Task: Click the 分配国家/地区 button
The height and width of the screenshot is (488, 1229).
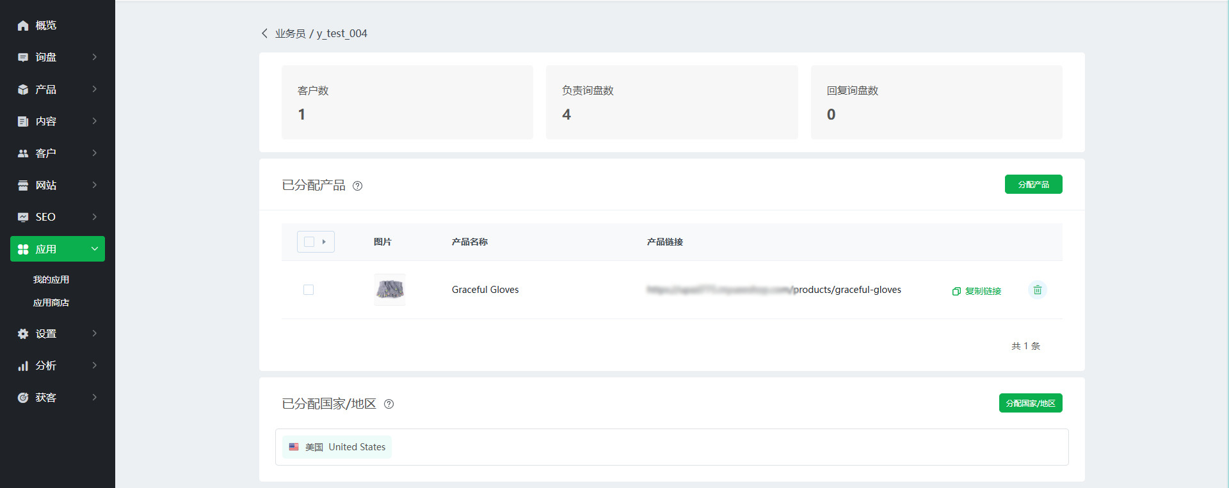Action: point(1030,403)
